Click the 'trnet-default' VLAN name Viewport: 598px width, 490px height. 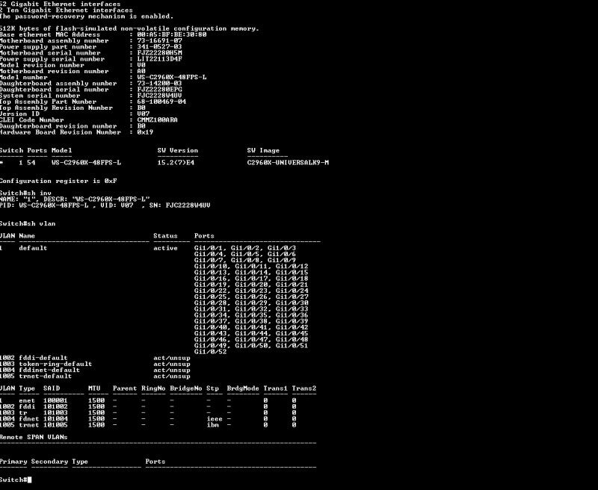point(46,376)
